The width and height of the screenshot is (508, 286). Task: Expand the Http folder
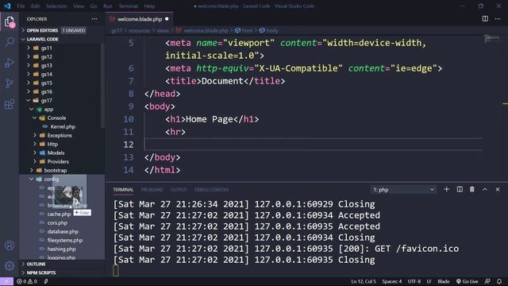coord(62,144)
